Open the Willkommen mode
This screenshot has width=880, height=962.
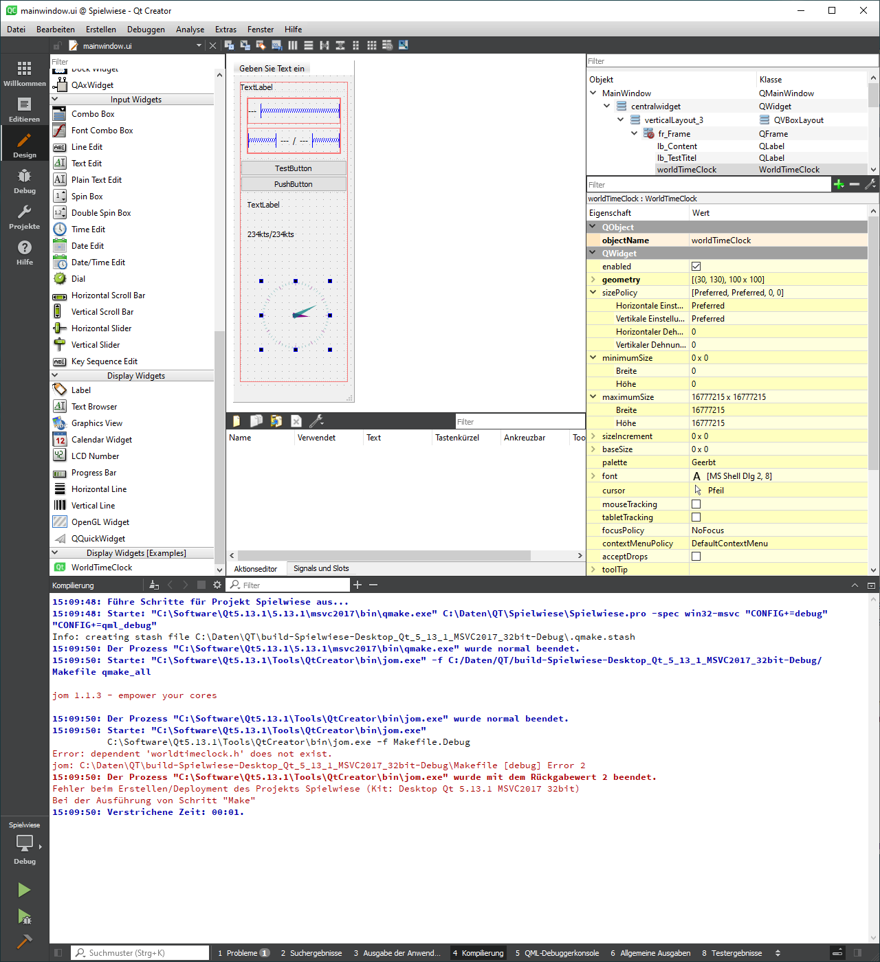tap(24, 74)
